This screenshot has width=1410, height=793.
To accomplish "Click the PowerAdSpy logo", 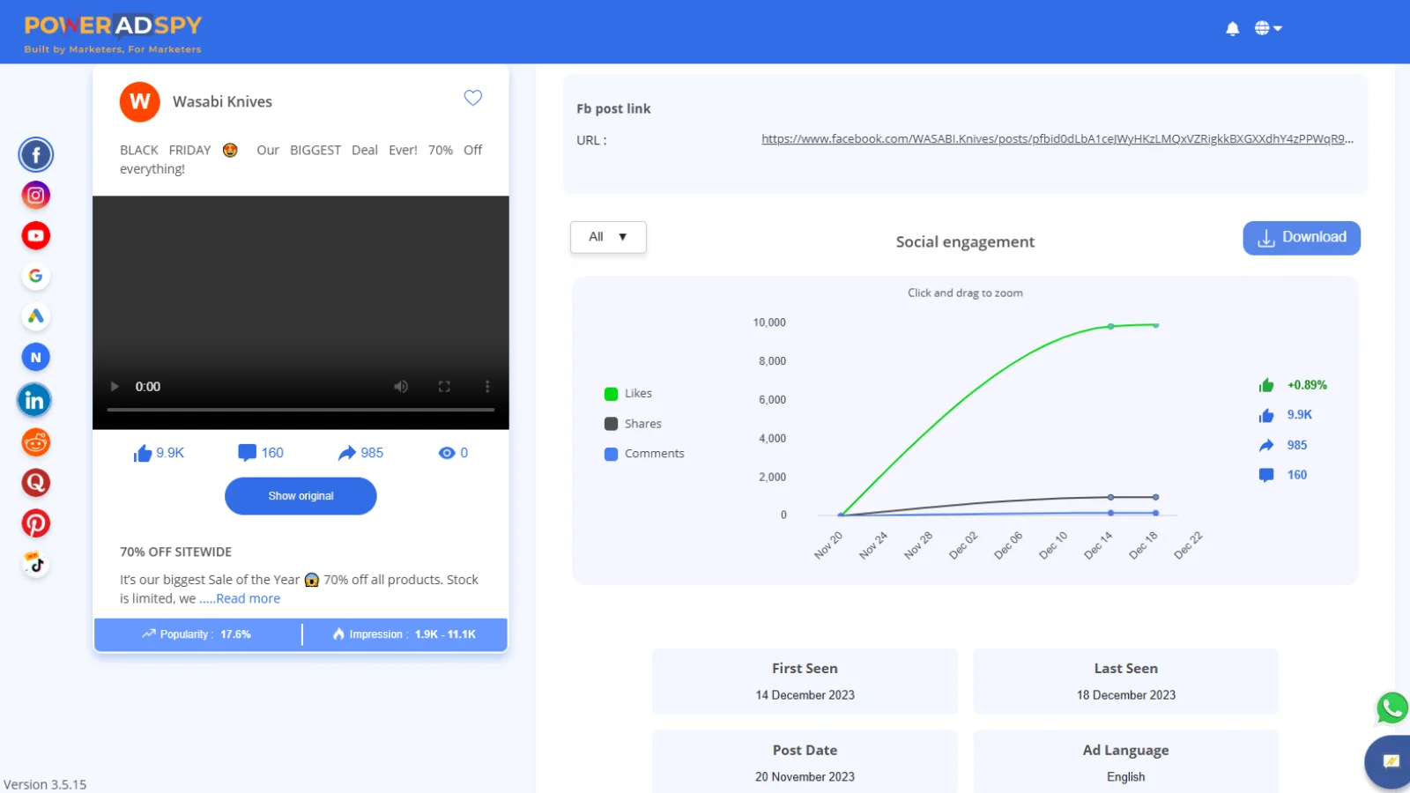I will 113,33.
